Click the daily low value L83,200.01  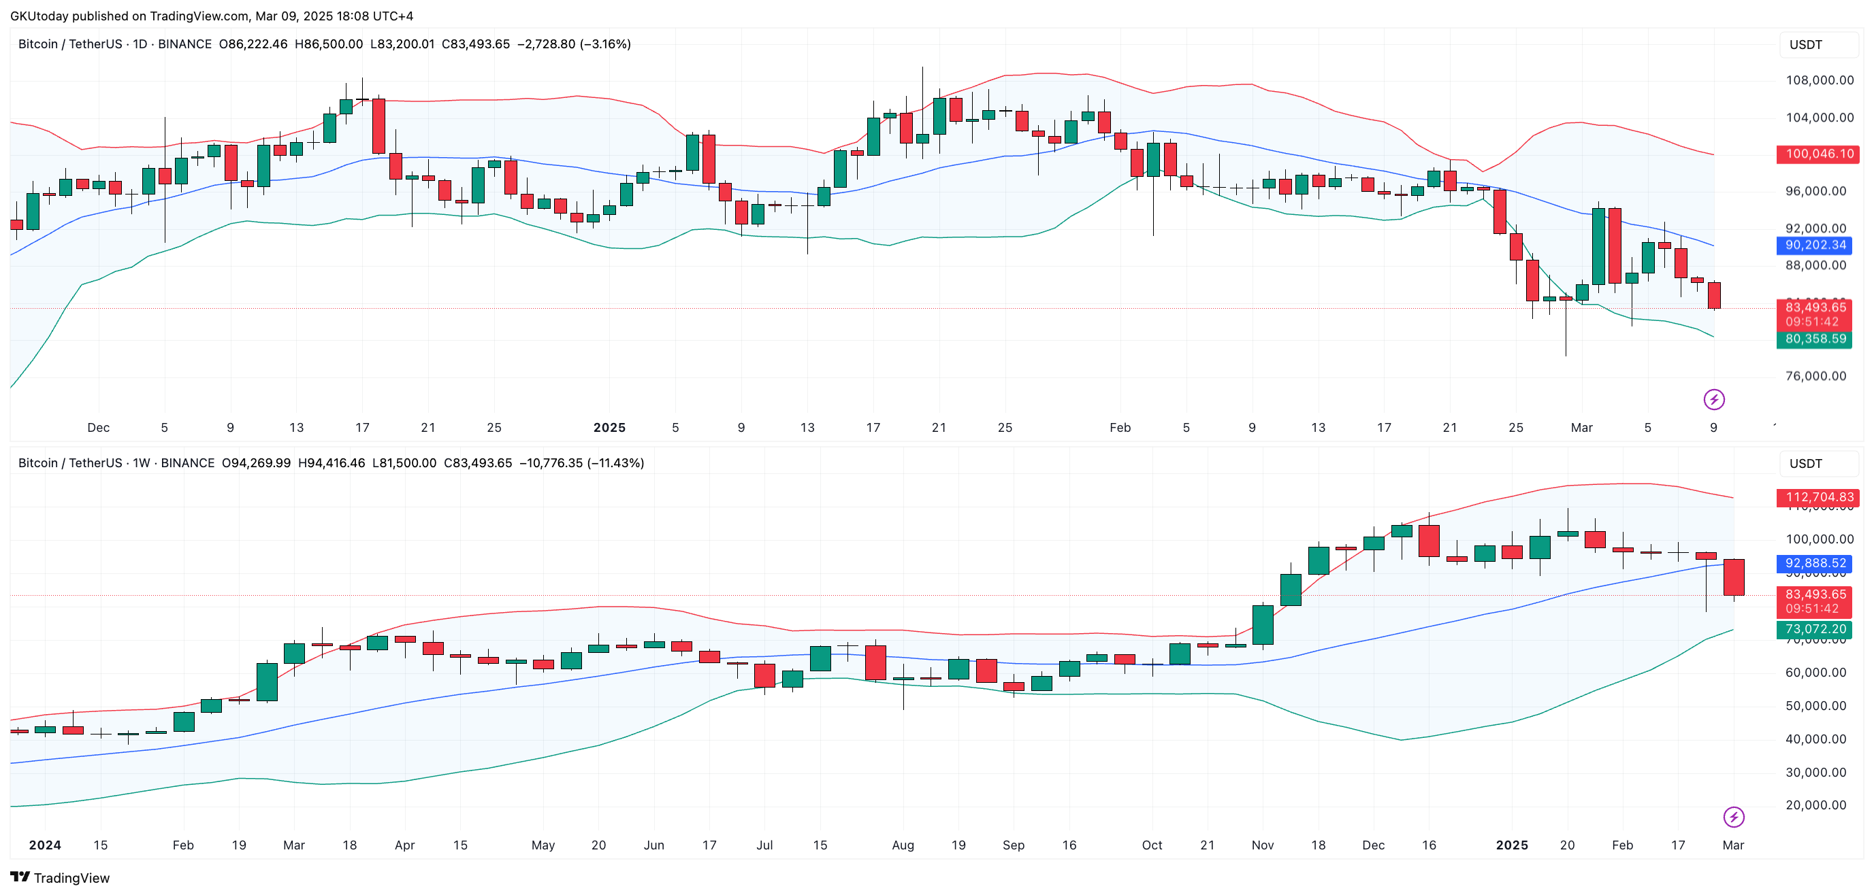click(402, 44)
